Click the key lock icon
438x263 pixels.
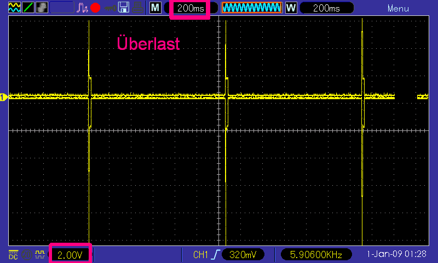(110, 8)
